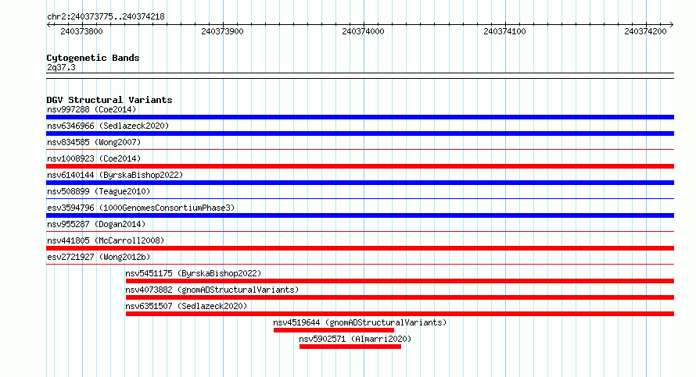The height and width of the screenshot is (377, 696).
Task: Click the blue bar under nsv6346966
Action: pos(360,133)
